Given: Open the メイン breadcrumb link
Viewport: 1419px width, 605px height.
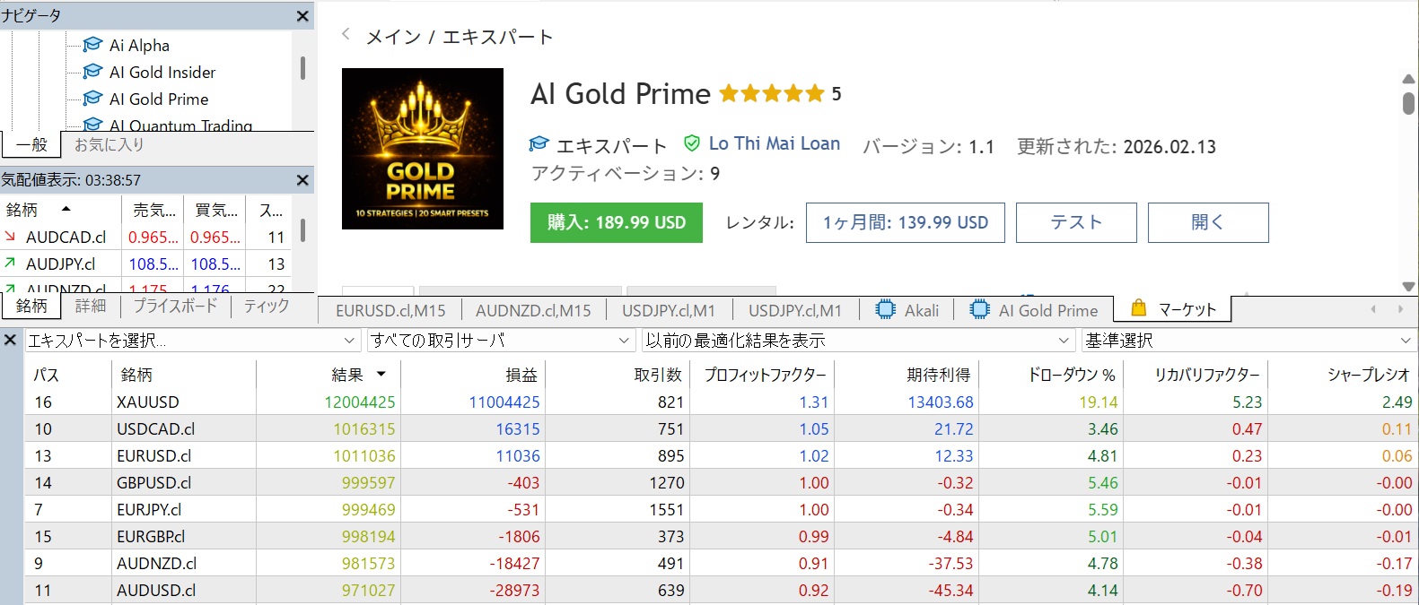Looking at the screenshot, I should (x=393, y=37).
